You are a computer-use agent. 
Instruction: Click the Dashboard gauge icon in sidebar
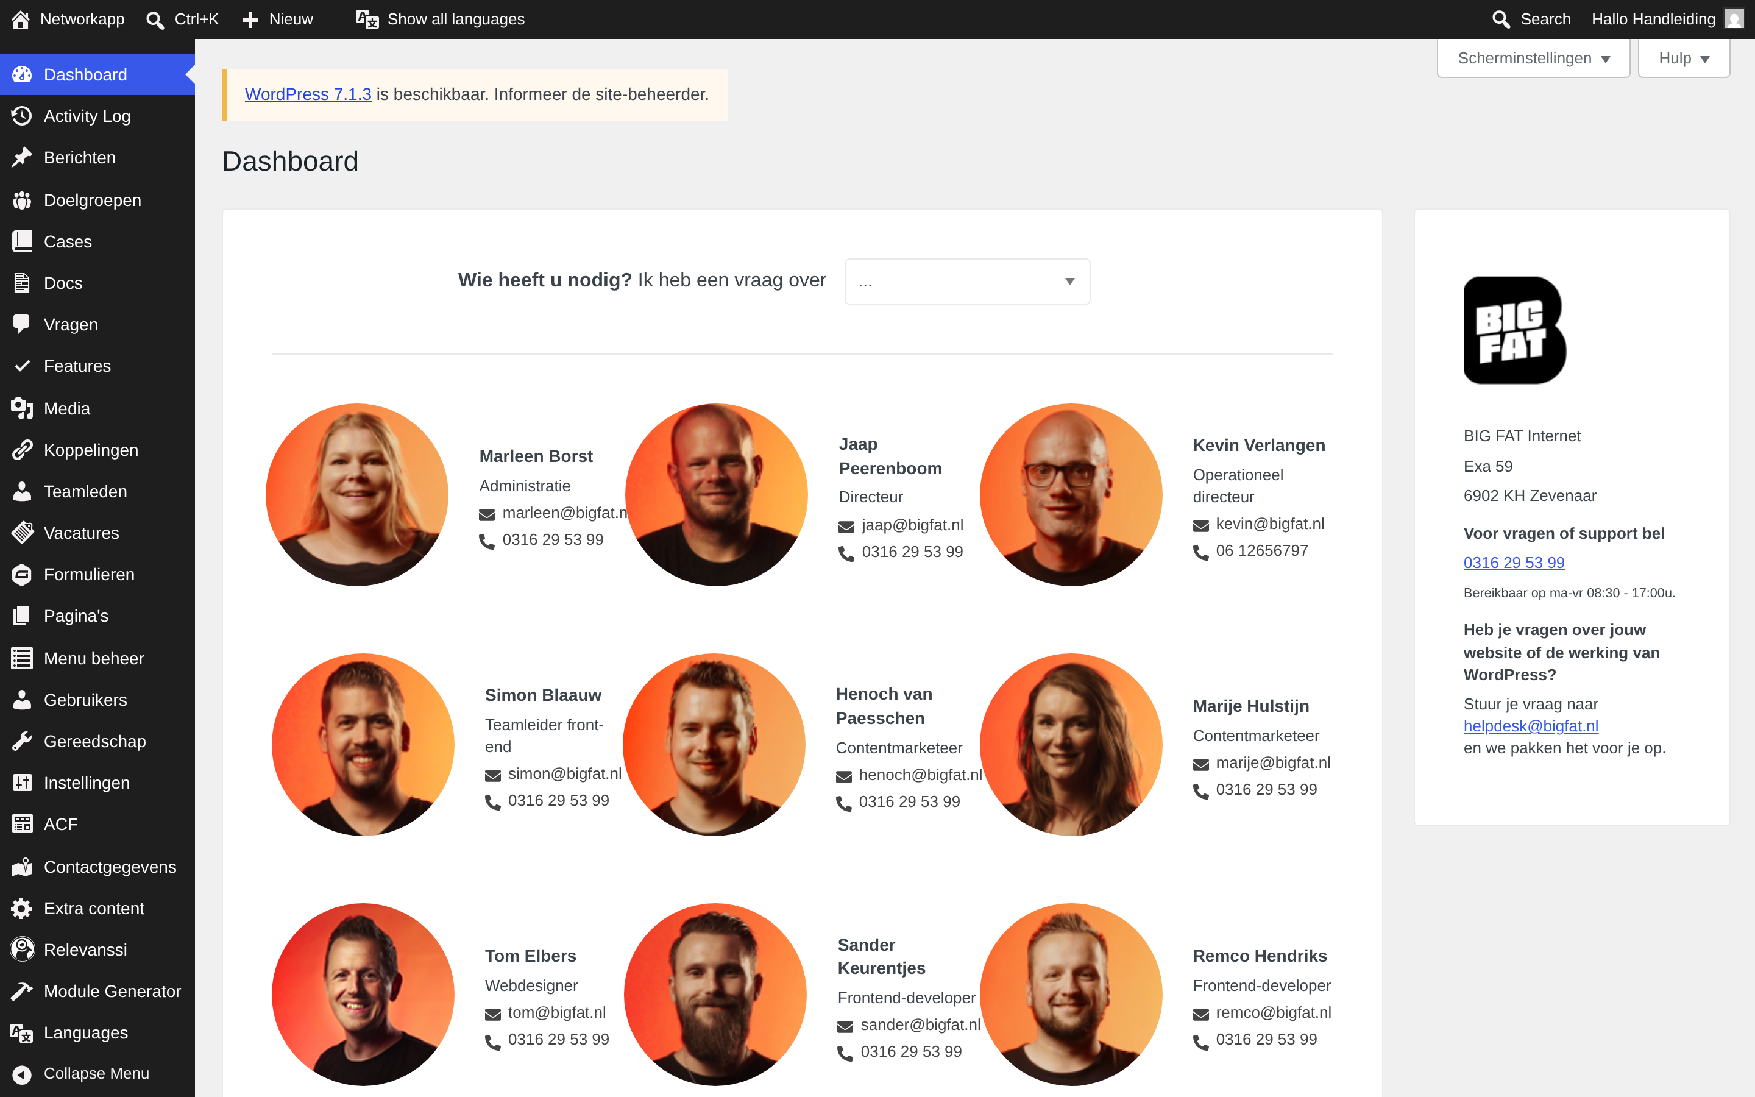click(22, 74)
